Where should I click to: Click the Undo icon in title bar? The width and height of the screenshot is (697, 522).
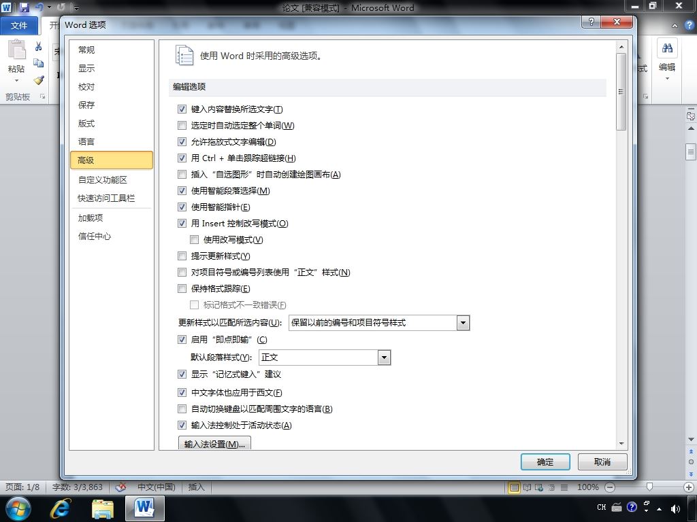pos(39,7)
